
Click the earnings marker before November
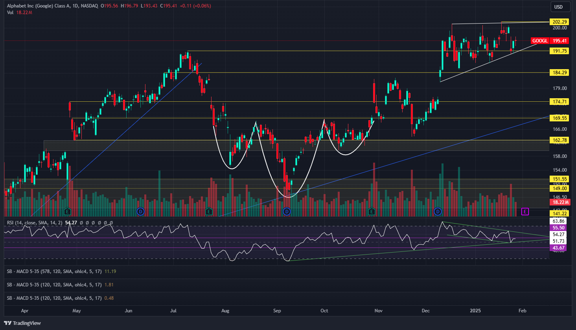(372, 212)
